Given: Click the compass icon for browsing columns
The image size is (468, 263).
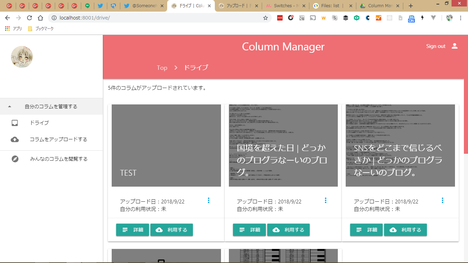Looking at the screenshot, I should click(x=15, y=159).
